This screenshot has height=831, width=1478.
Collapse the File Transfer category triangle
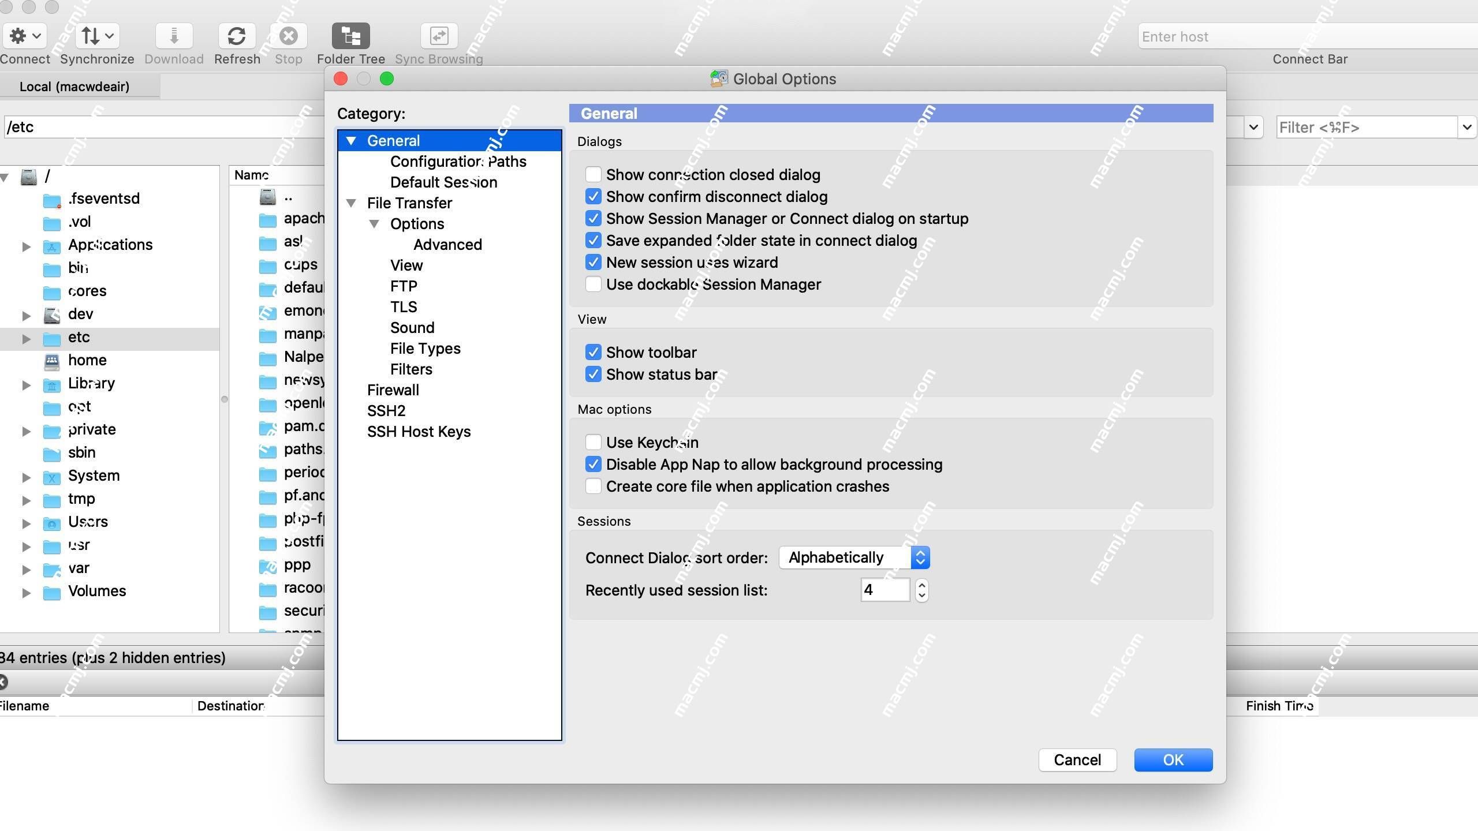click(x=351, y=203)
